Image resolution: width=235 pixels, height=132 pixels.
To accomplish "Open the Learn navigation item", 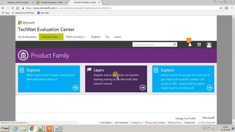I will 117,37.
